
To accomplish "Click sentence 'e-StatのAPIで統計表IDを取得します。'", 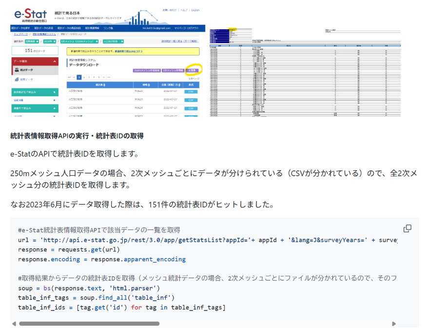I will point(75,154).
